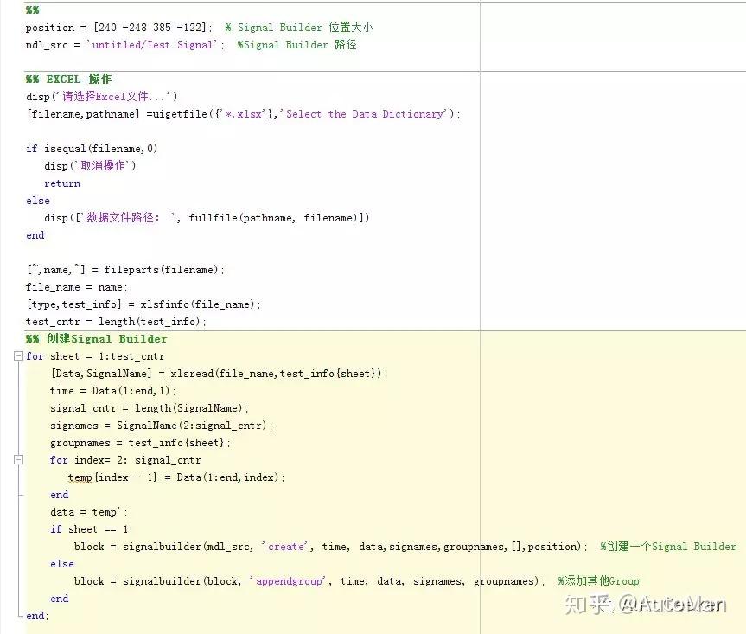Click the disp('取消操作') line

[x=86, y=165]
